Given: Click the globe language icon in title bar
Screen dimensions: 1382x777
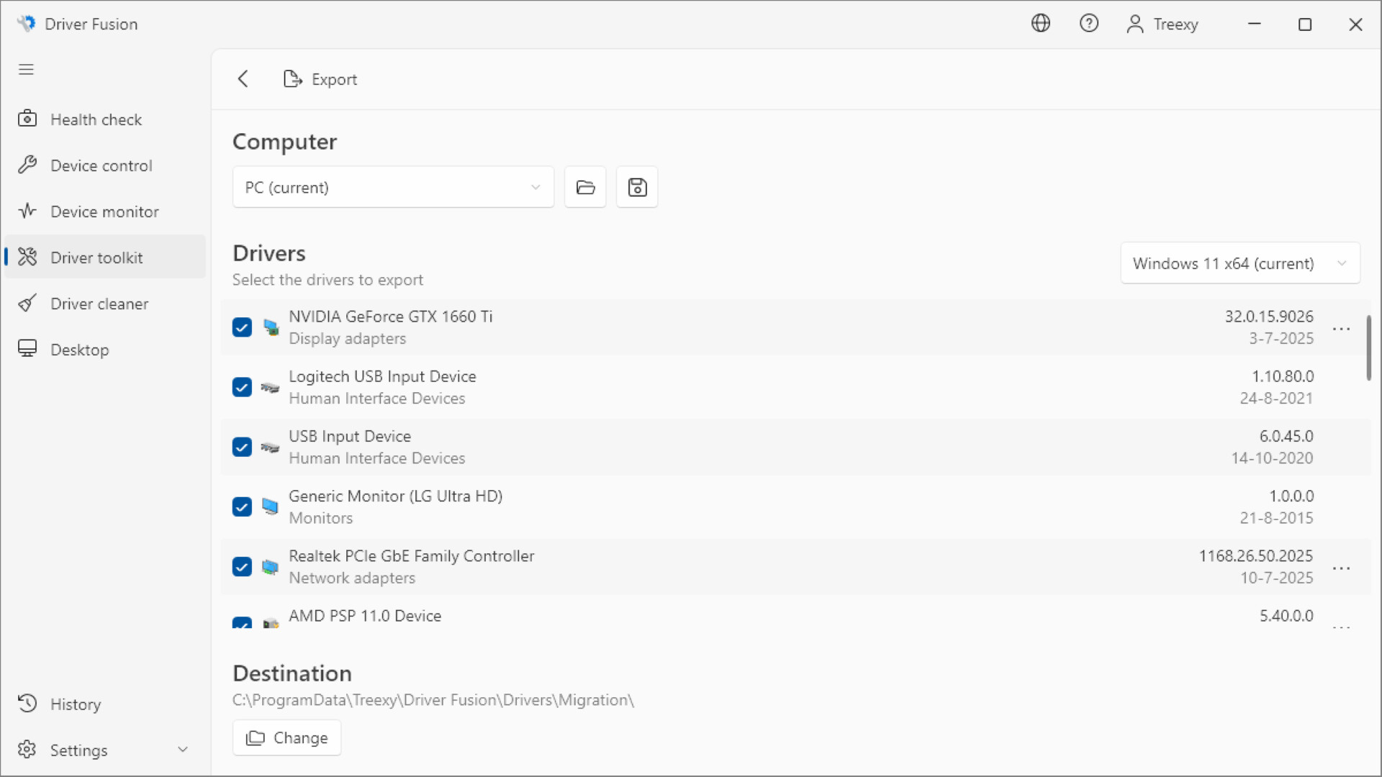Looking at the screenshot, I should point(1040,23).
